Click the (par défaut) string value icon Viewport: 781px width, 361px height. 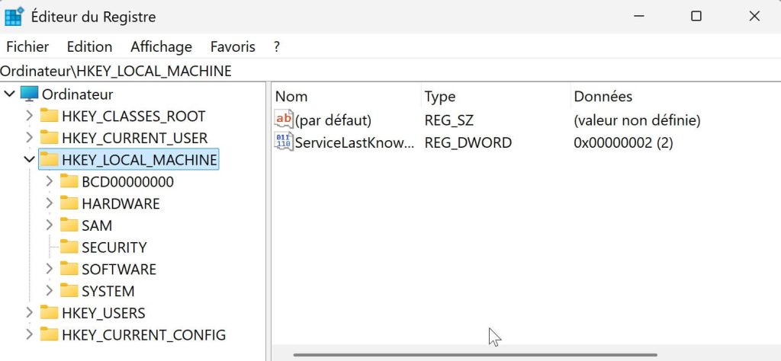[284, 120]
